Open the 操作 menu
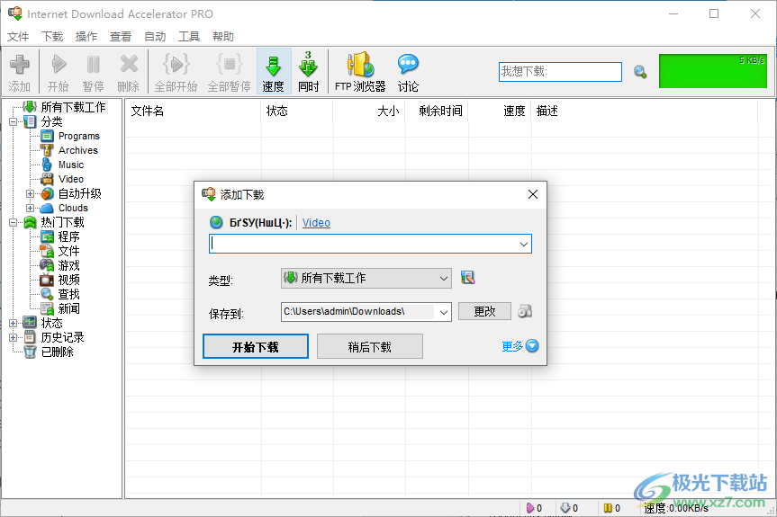The image size is (777, 517). pos(86,37)
